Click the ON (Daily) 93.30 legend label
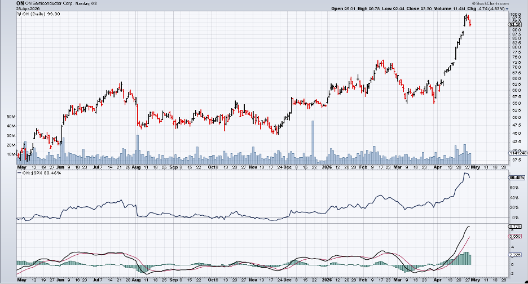The image size is (528, 284). coord(41,14)
